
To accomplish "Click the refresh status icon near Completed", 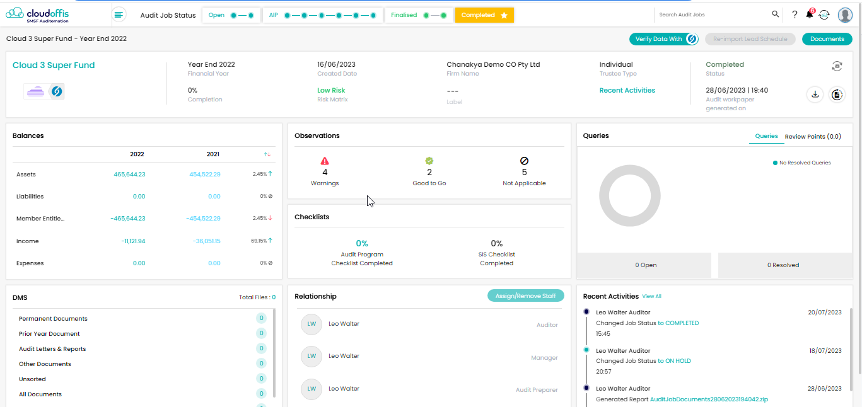I will click(837, 66).
